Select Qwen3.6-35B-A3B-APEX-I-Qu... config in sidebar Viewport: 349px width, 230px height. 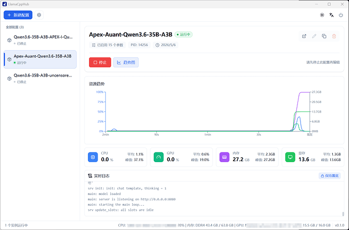(40, 40)
